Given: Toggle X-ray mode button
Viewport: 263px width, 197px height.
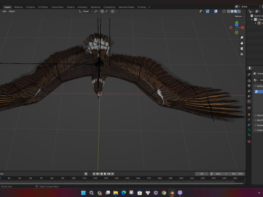Looking at the screenshot, I should pos(224,11).
